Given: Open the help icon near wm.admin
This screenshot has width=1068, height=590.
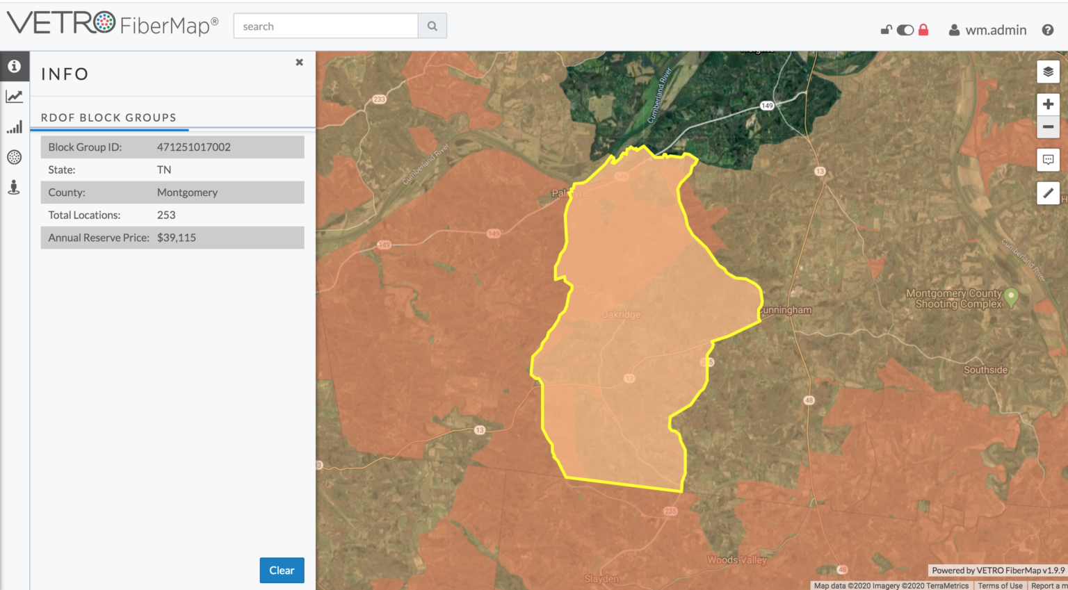Looking at the screenshot, I should (x=1049, y=30).
